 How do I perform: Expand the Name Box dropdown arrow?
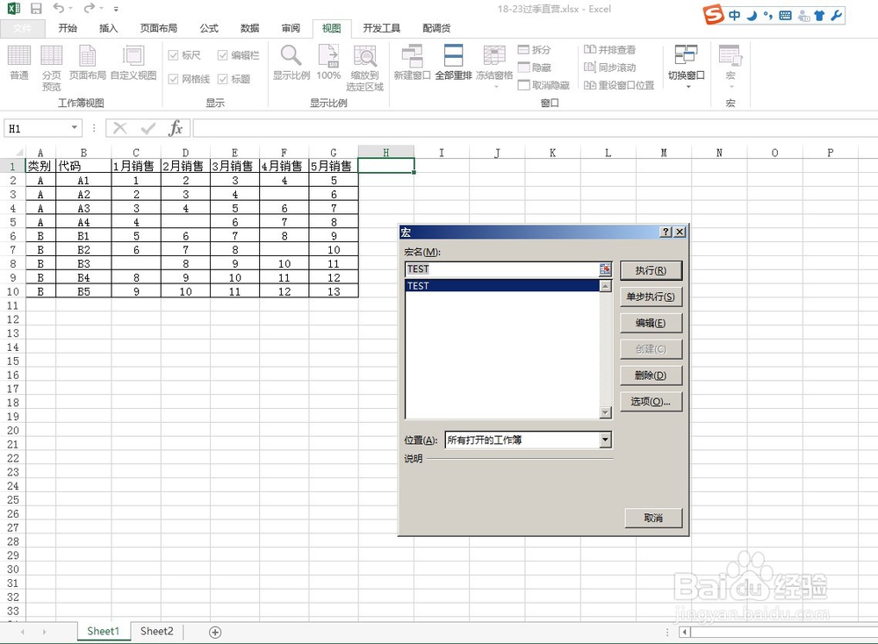click(x=74, y=128)
